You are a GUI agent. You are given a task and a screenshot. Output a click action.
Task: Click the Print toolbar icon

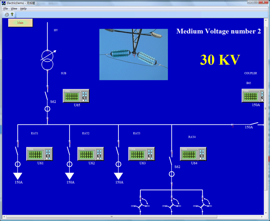coord(7,14)
